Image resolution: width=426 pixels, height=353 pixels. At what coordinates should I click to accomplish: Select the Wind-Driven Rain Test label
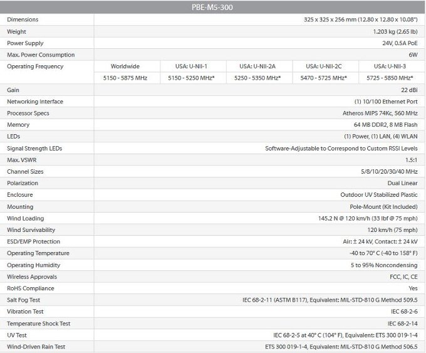coord(36,347)
